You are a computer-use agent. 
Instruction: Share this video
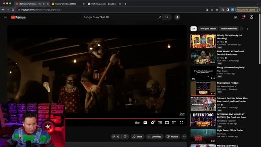pos(137,137)
